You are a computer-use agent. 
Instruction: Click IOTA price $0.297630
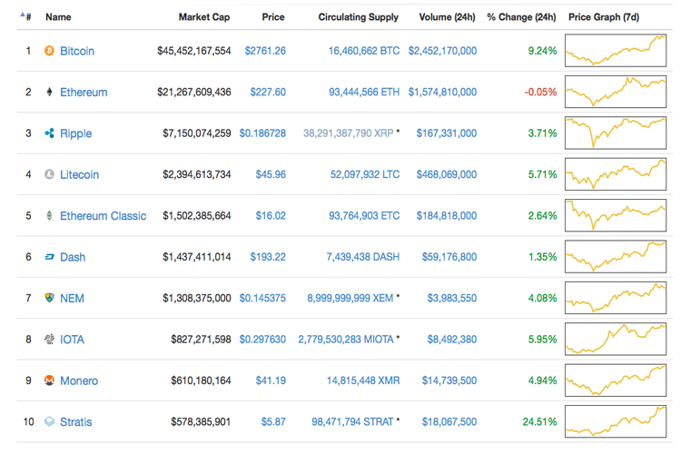coord(262,340)
